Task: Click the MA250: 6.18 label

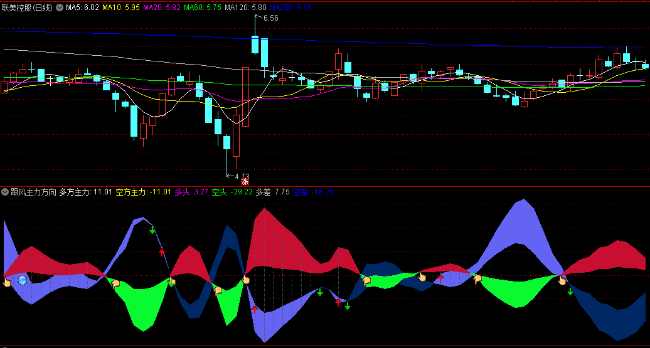Action: pyautogui.click(x=290, y=8)
